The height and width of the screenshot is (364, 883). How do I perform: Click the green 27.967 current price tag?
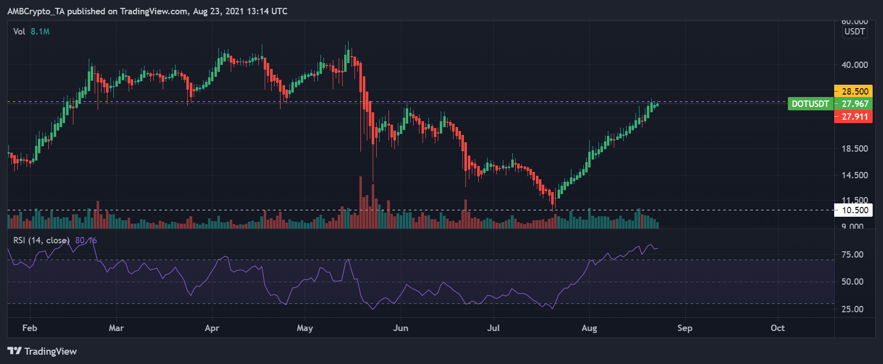853,104
